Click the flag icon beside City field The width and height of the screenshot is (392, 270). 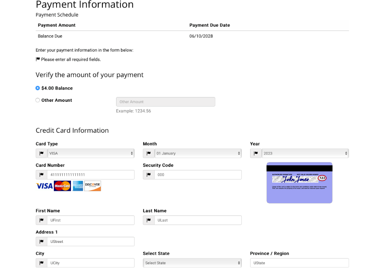(x=42, y=263)
